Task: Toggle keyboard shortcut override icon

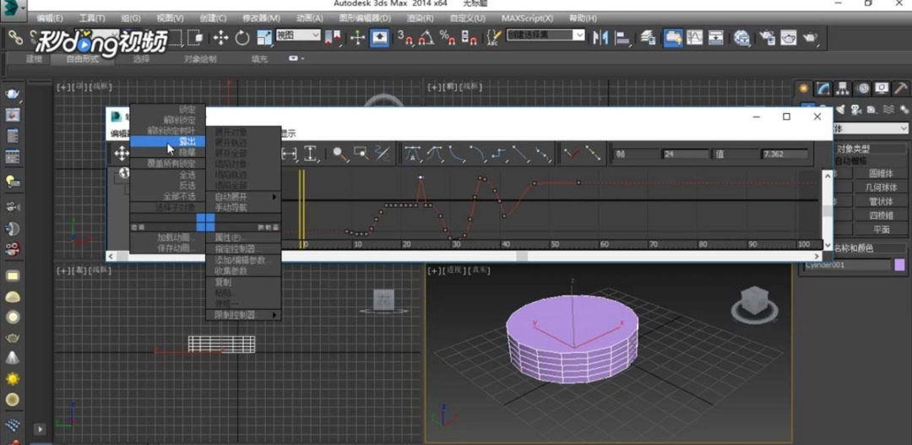Action: point(379,38)
